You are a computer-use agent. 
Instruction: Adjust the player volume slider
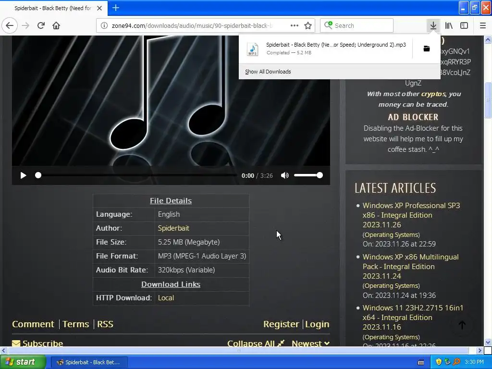pyautogui.click(x=308, y=175)
